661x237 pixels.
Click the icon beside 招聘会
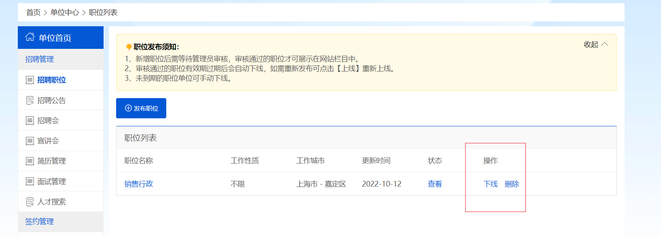pyautogui.click(x=30, y=121)
